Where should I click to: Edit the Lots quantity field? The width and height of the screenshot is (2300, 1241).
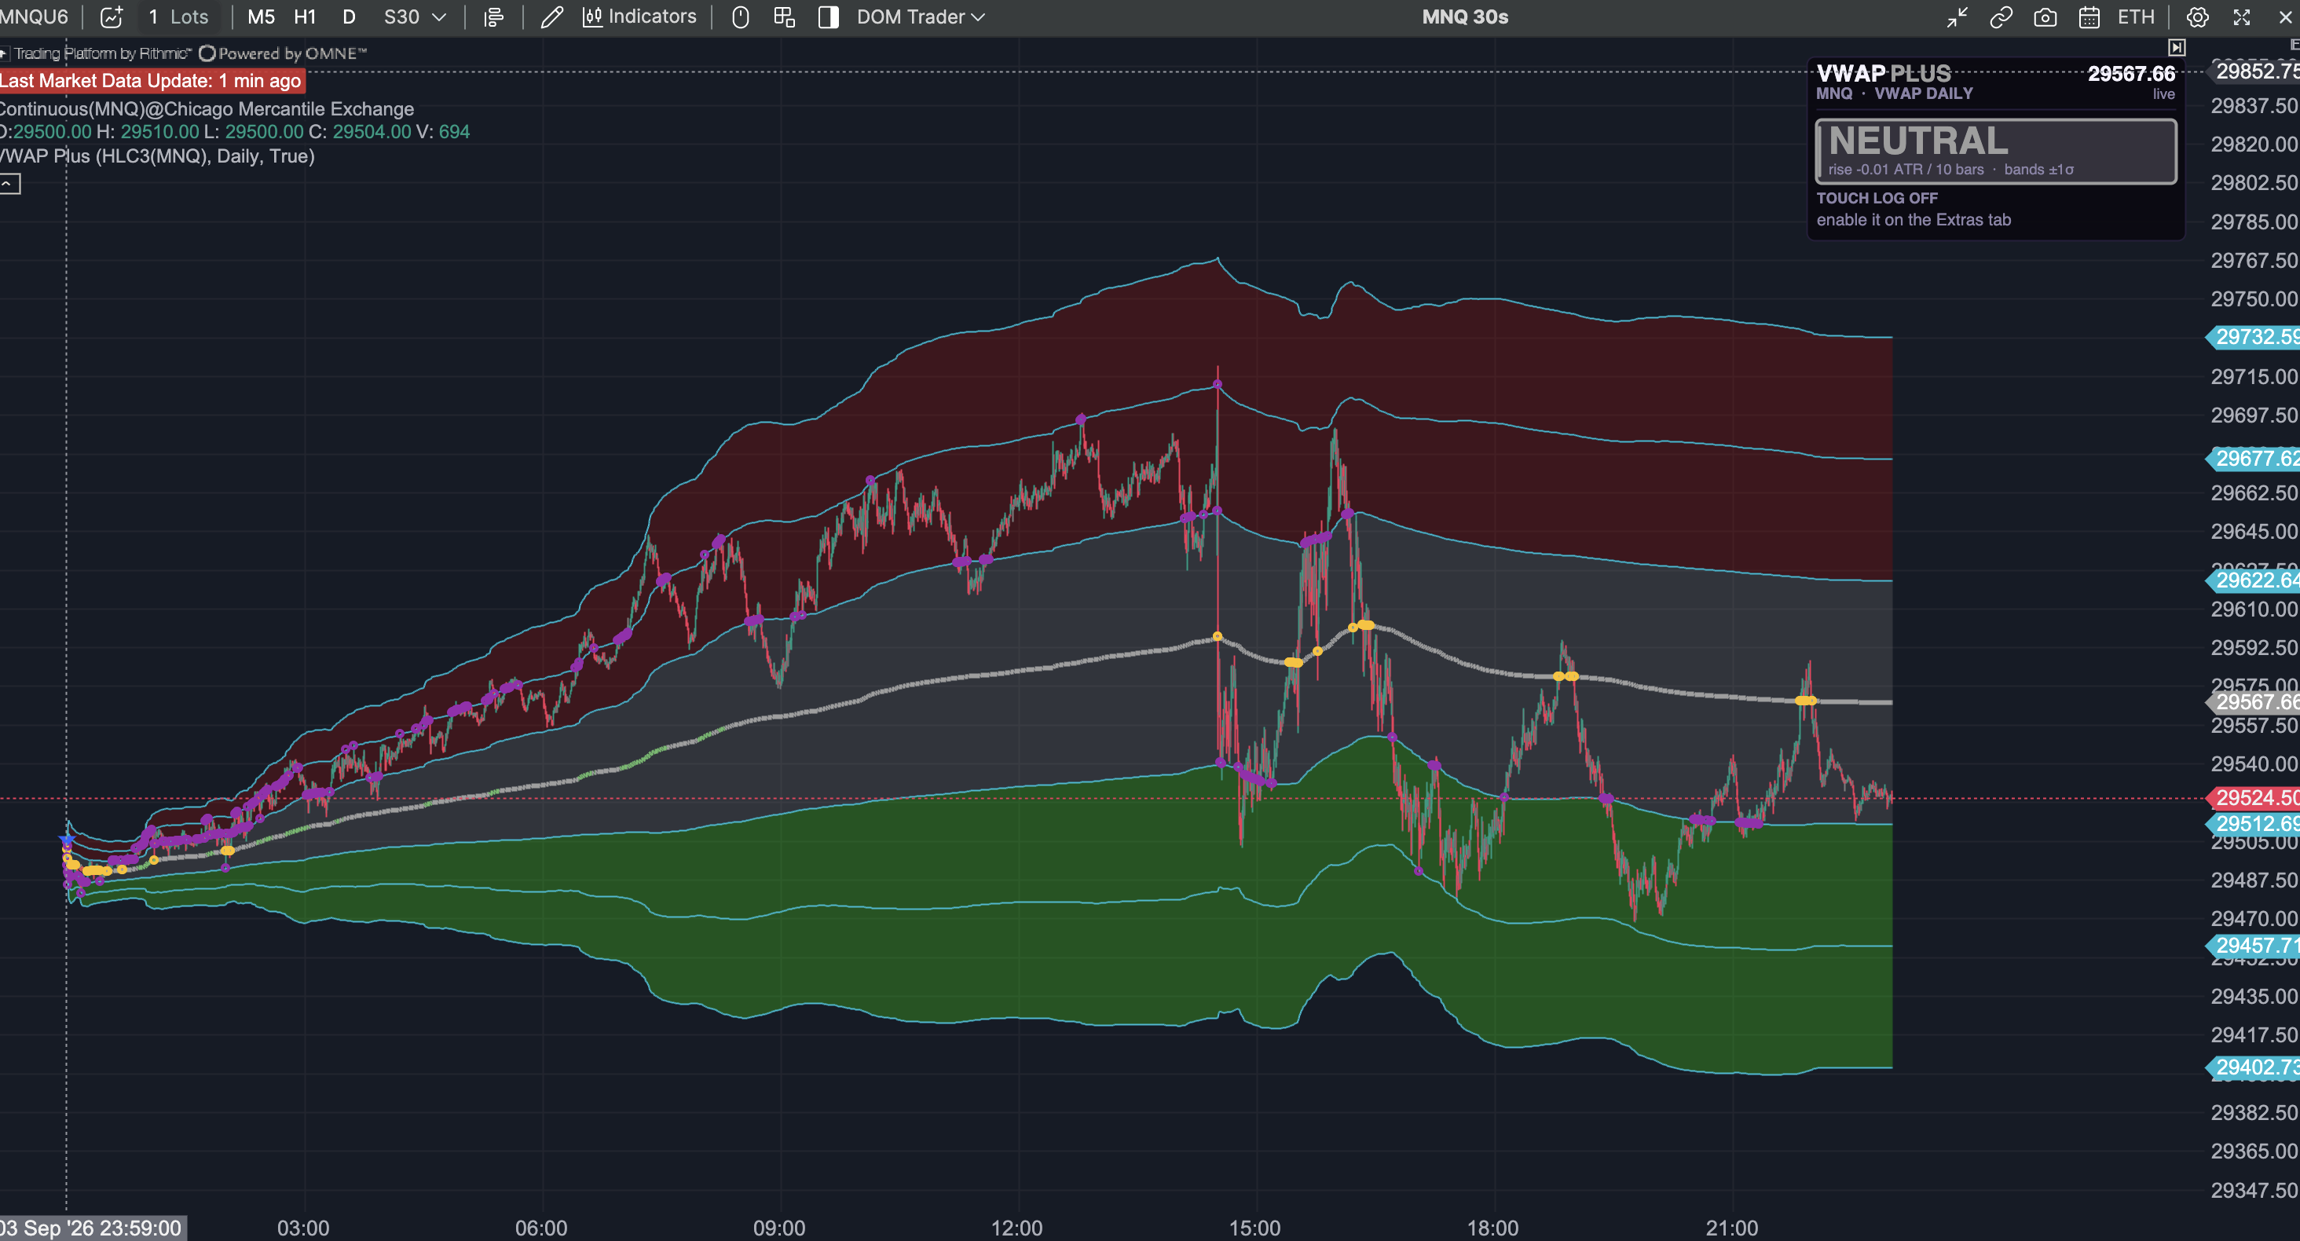coord(178,17)
